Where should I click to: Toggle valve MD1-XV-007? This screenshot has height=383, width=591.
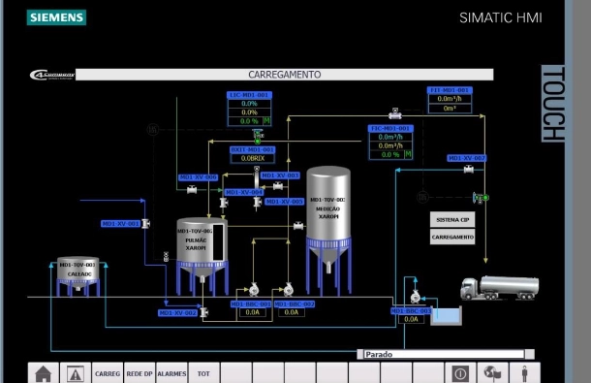[469, 169]
